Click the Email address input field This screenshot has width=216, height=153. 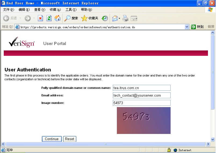142,95
